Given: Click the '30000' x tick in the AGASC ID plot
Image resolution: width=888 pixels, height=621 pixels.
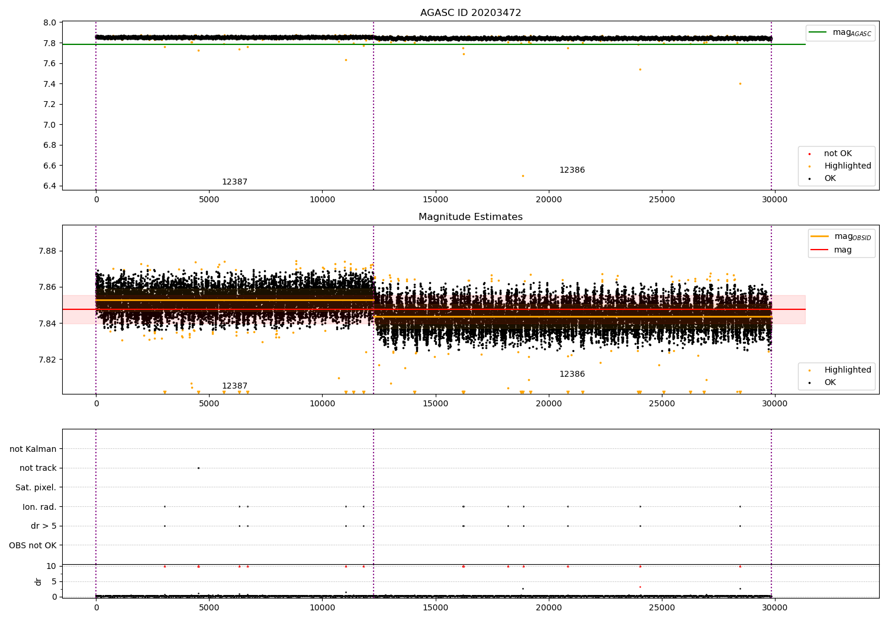Looking at the screenshot, I should [x=774, y=200].
